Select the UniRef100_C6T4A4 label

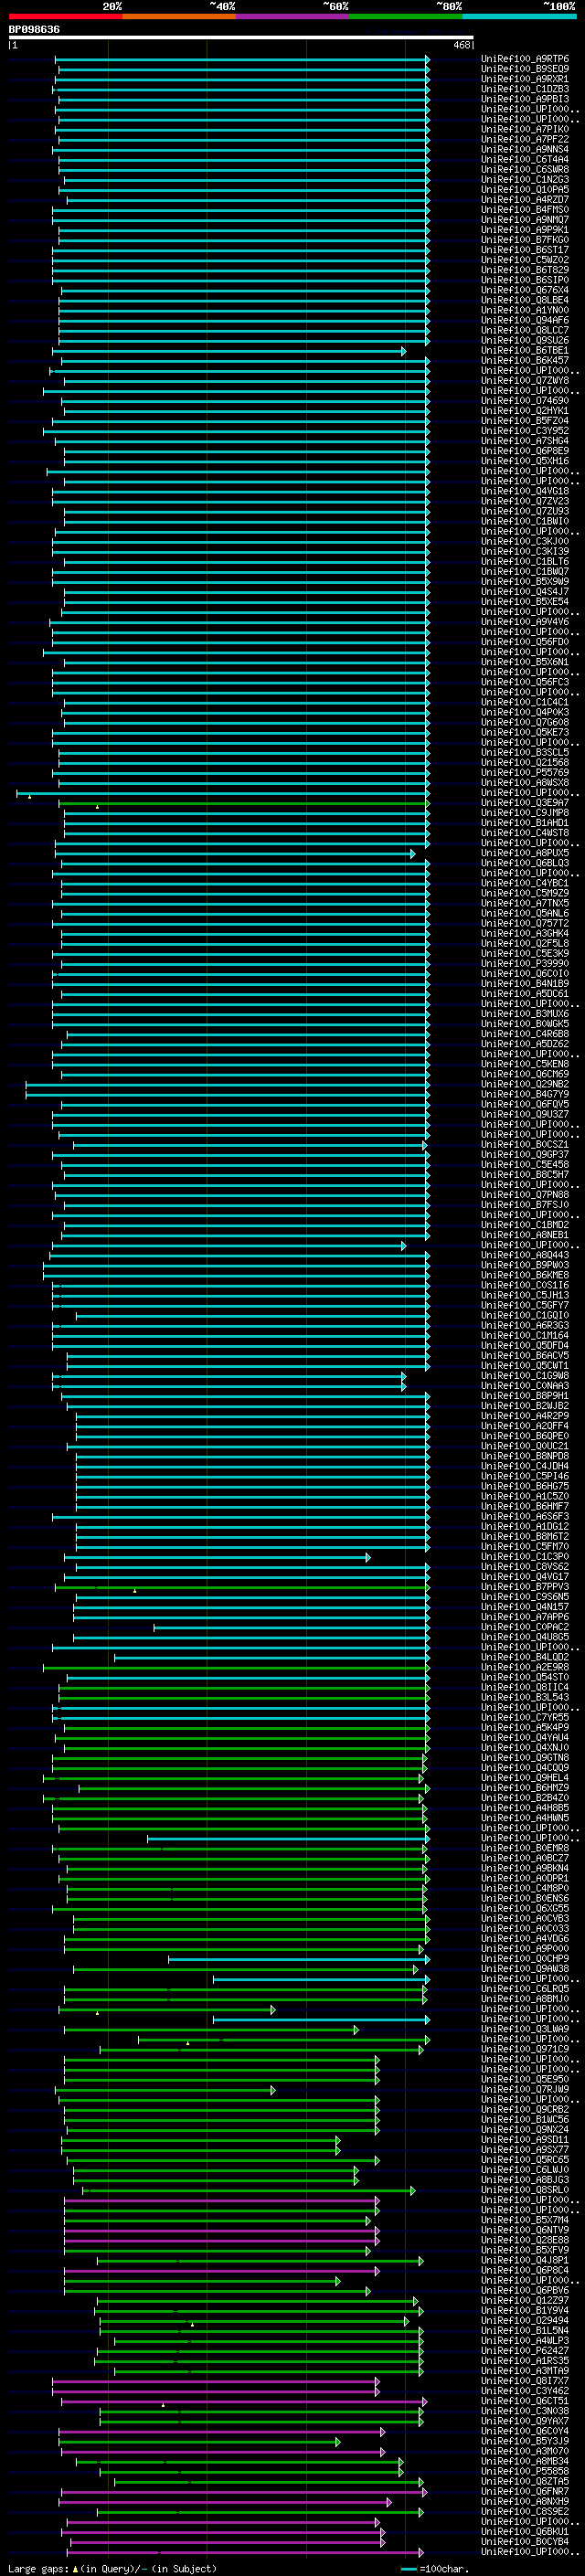(524, 159)
